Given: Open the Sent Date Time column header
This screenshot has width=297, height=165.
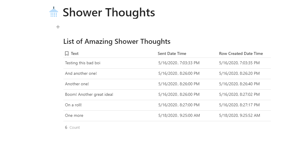Looking at the screenshot, I should [x=172, y=53].
